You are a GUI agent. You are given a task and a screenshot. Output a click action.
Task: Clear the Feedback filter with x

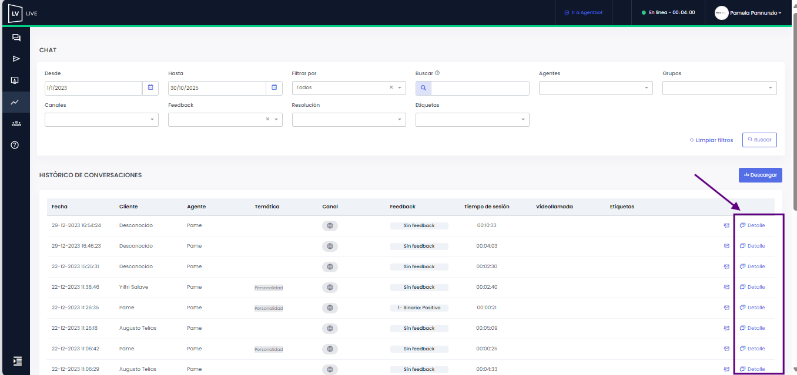click(x=267, y=119)
